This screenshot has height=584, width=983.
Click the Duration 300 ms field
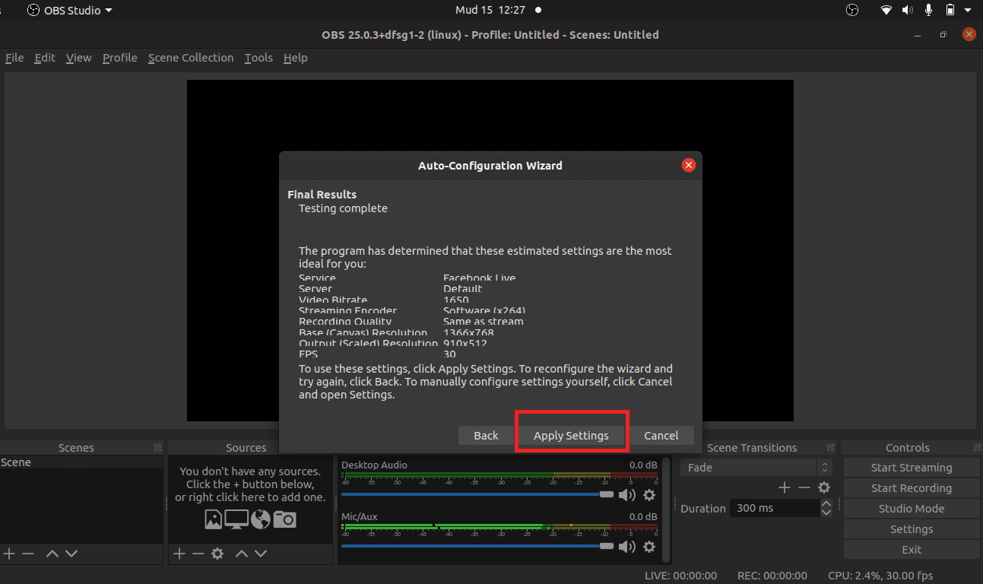coord(775,508)
